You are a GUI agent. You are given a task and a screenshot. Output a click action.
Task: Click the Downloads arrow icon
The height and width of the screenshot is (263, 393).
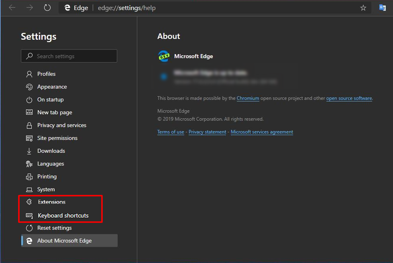pos(29,151)
